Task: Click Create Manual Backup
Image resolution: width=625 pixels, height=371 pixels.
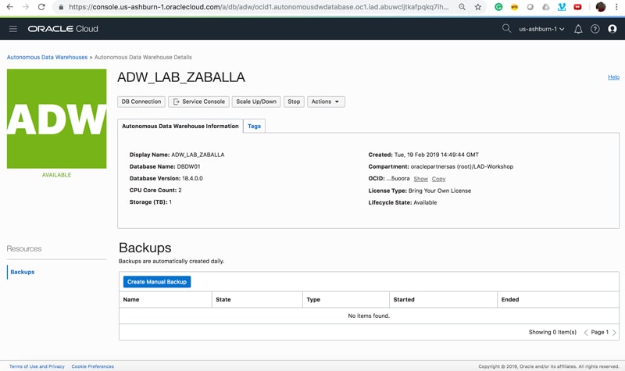Action: point(157,282)
